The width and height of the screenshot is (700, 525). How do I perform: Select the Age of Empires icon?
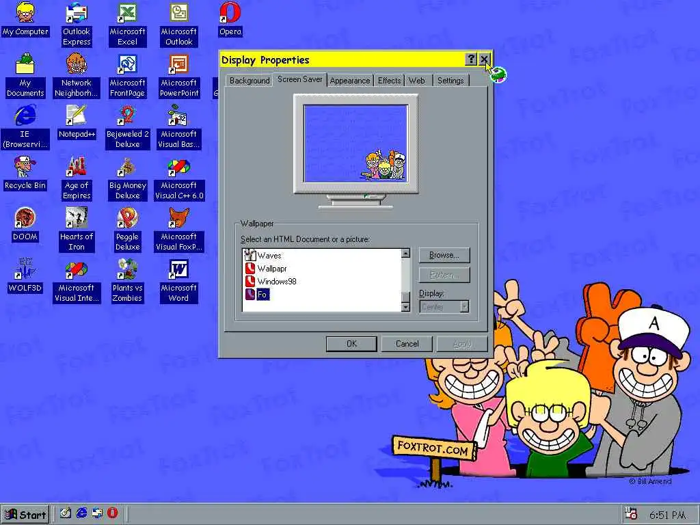click(x=77, y=178)
